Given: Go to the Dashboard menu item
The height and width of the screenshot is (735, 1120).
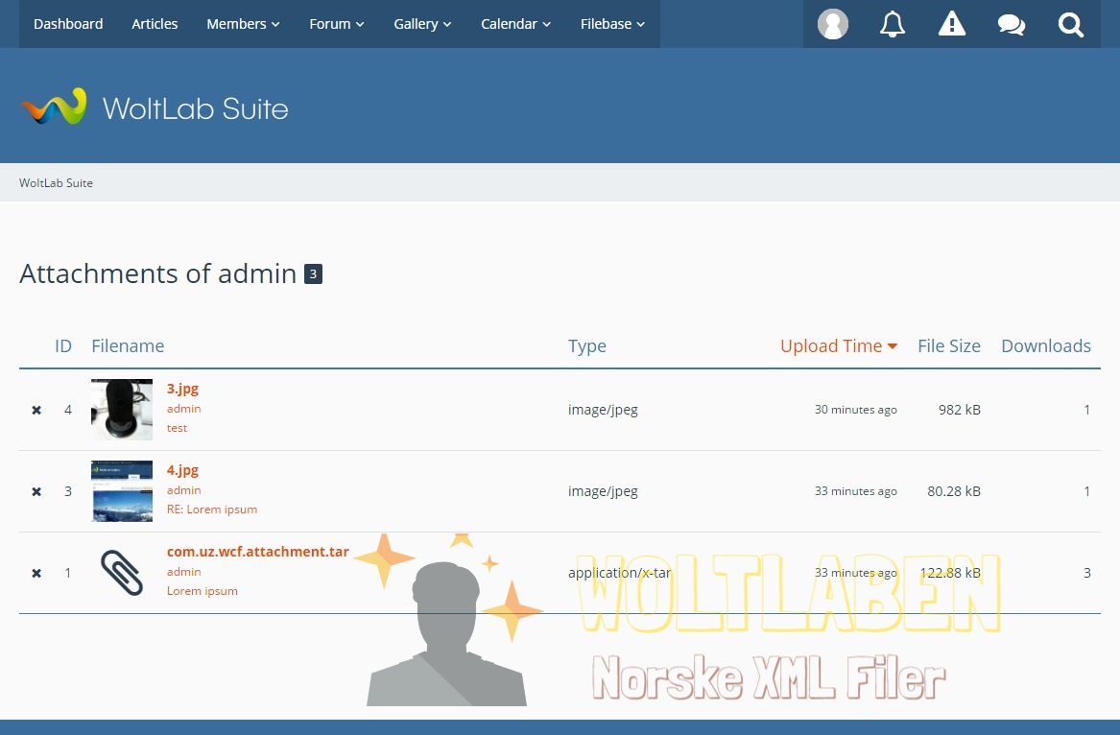Looking at the screenshot, I should tap(68, 24).
